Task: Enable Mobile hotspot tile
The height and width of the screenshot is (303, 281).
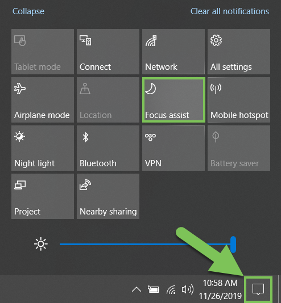Action: [x=239, y=100]
